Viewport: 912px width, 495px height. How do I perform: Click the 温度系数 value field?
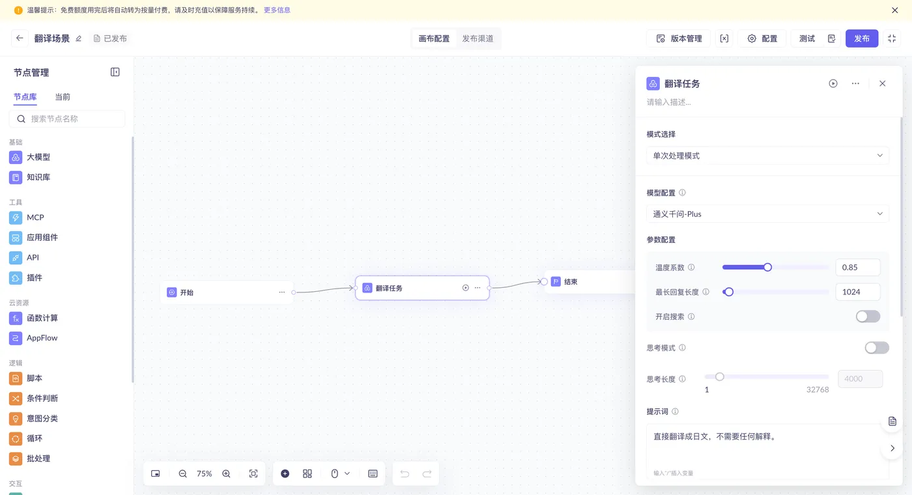pos(858,267)
